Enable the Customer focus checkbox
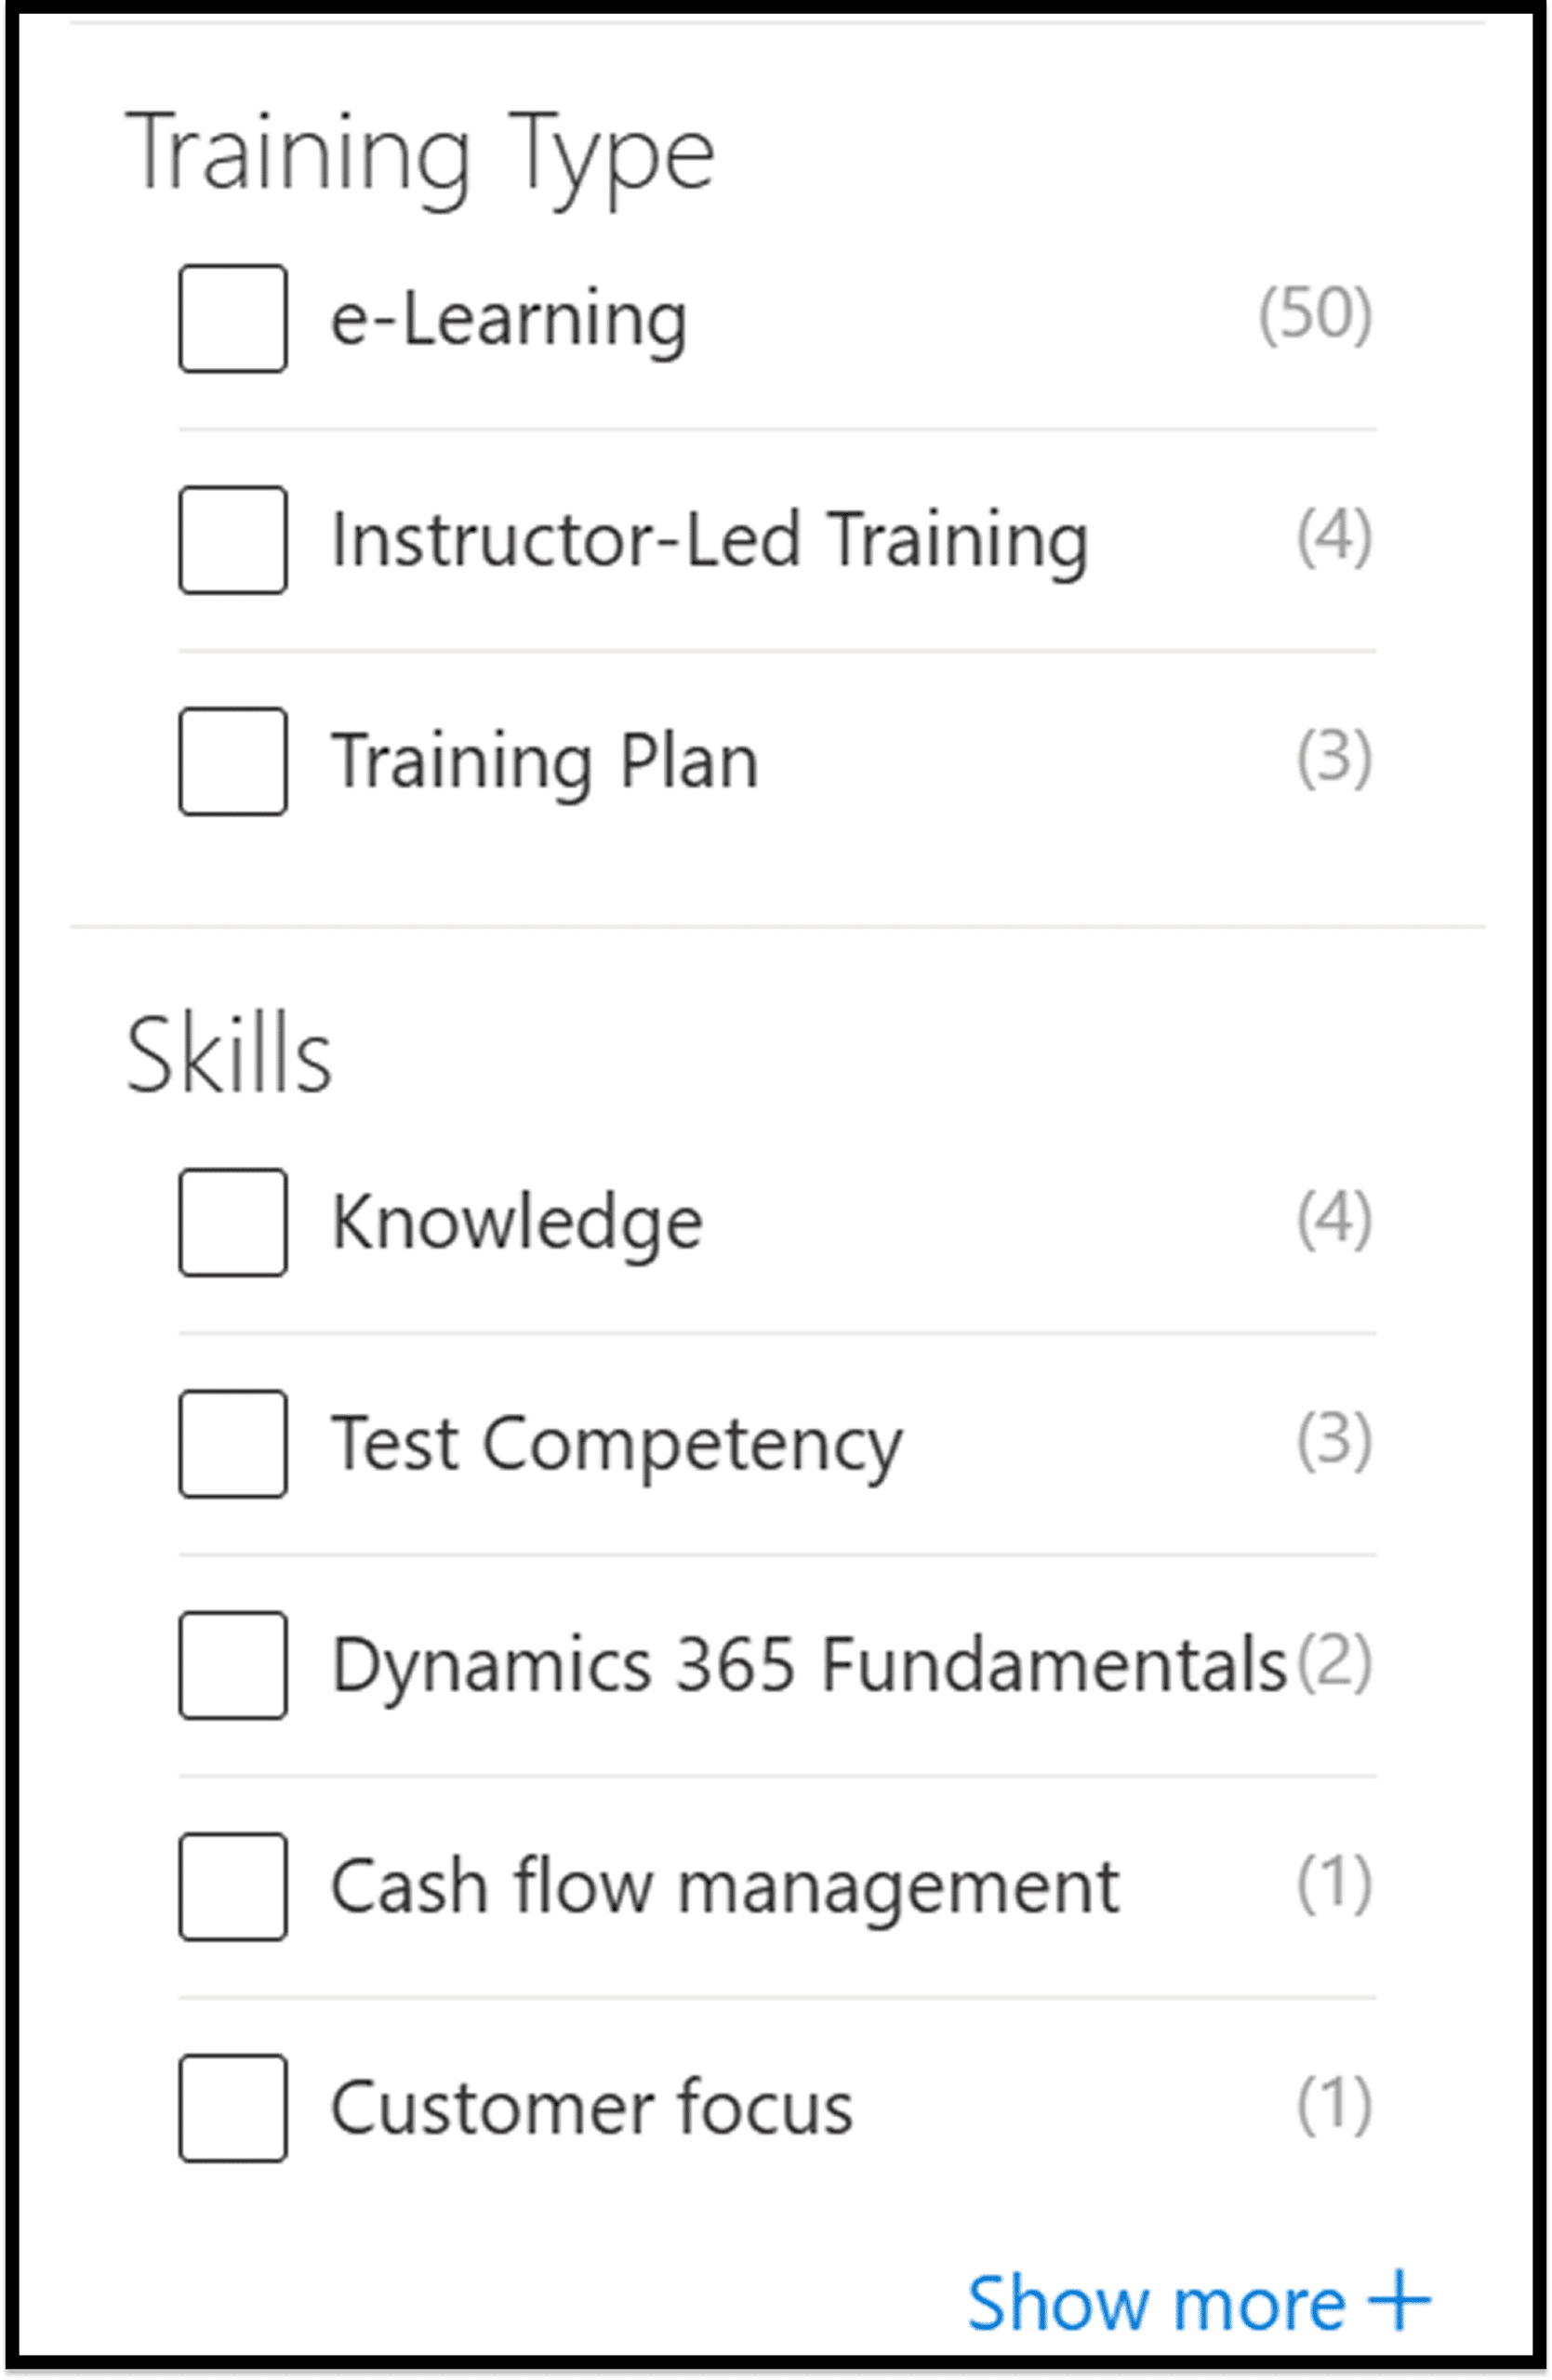This screenshot has width=1552, height=2380. (233, 2108)
